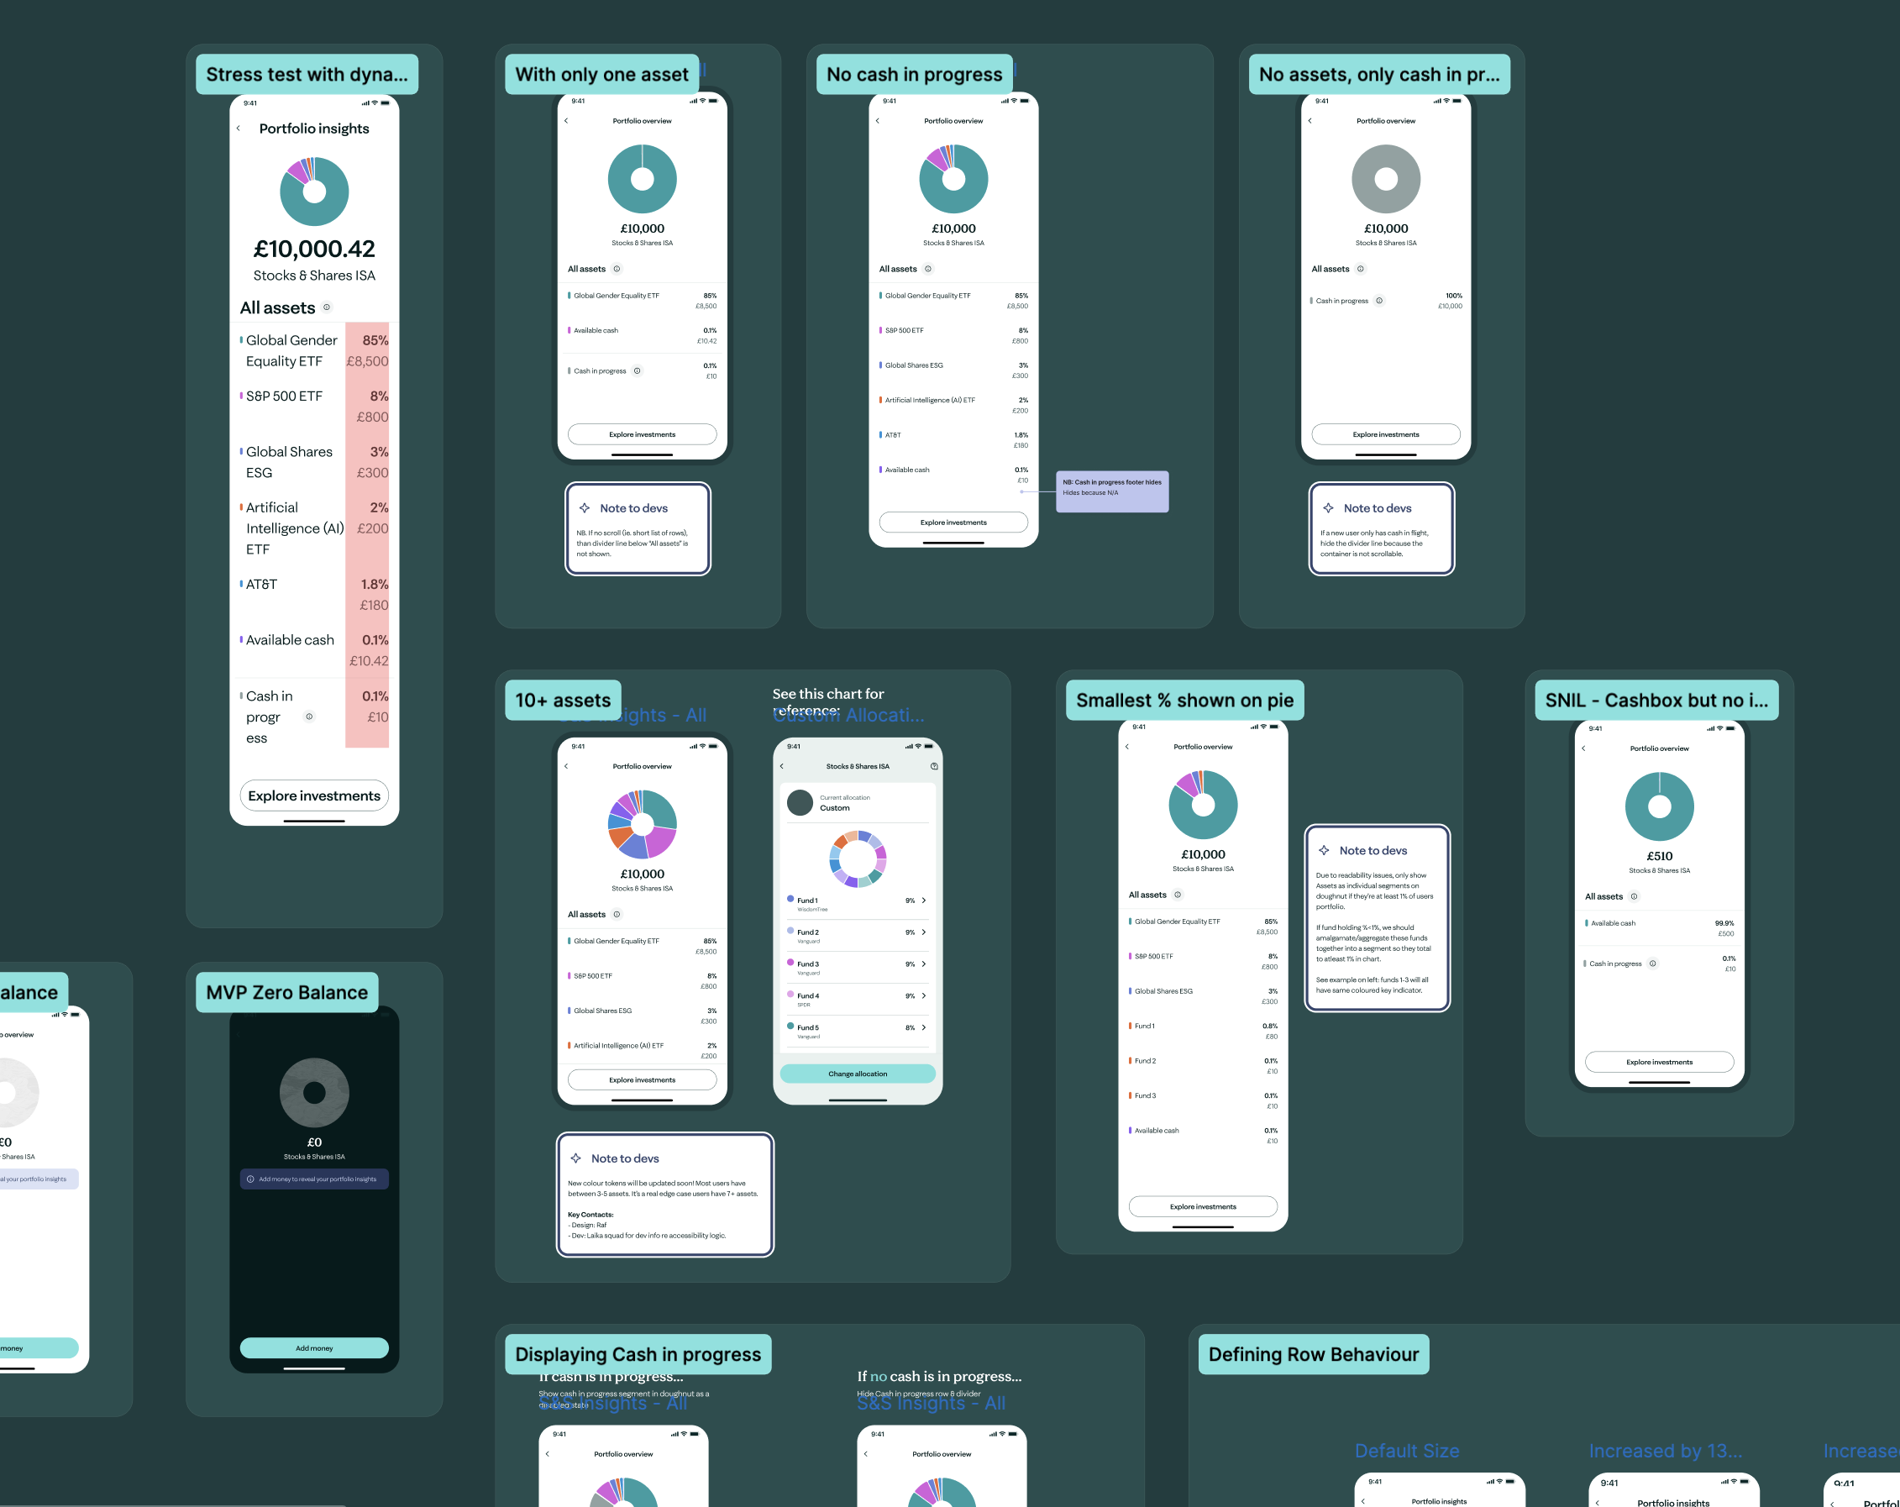Open Fund 3 row chevron
1900x1507 pixels.
pyautogui.click(x=924, y=964)
